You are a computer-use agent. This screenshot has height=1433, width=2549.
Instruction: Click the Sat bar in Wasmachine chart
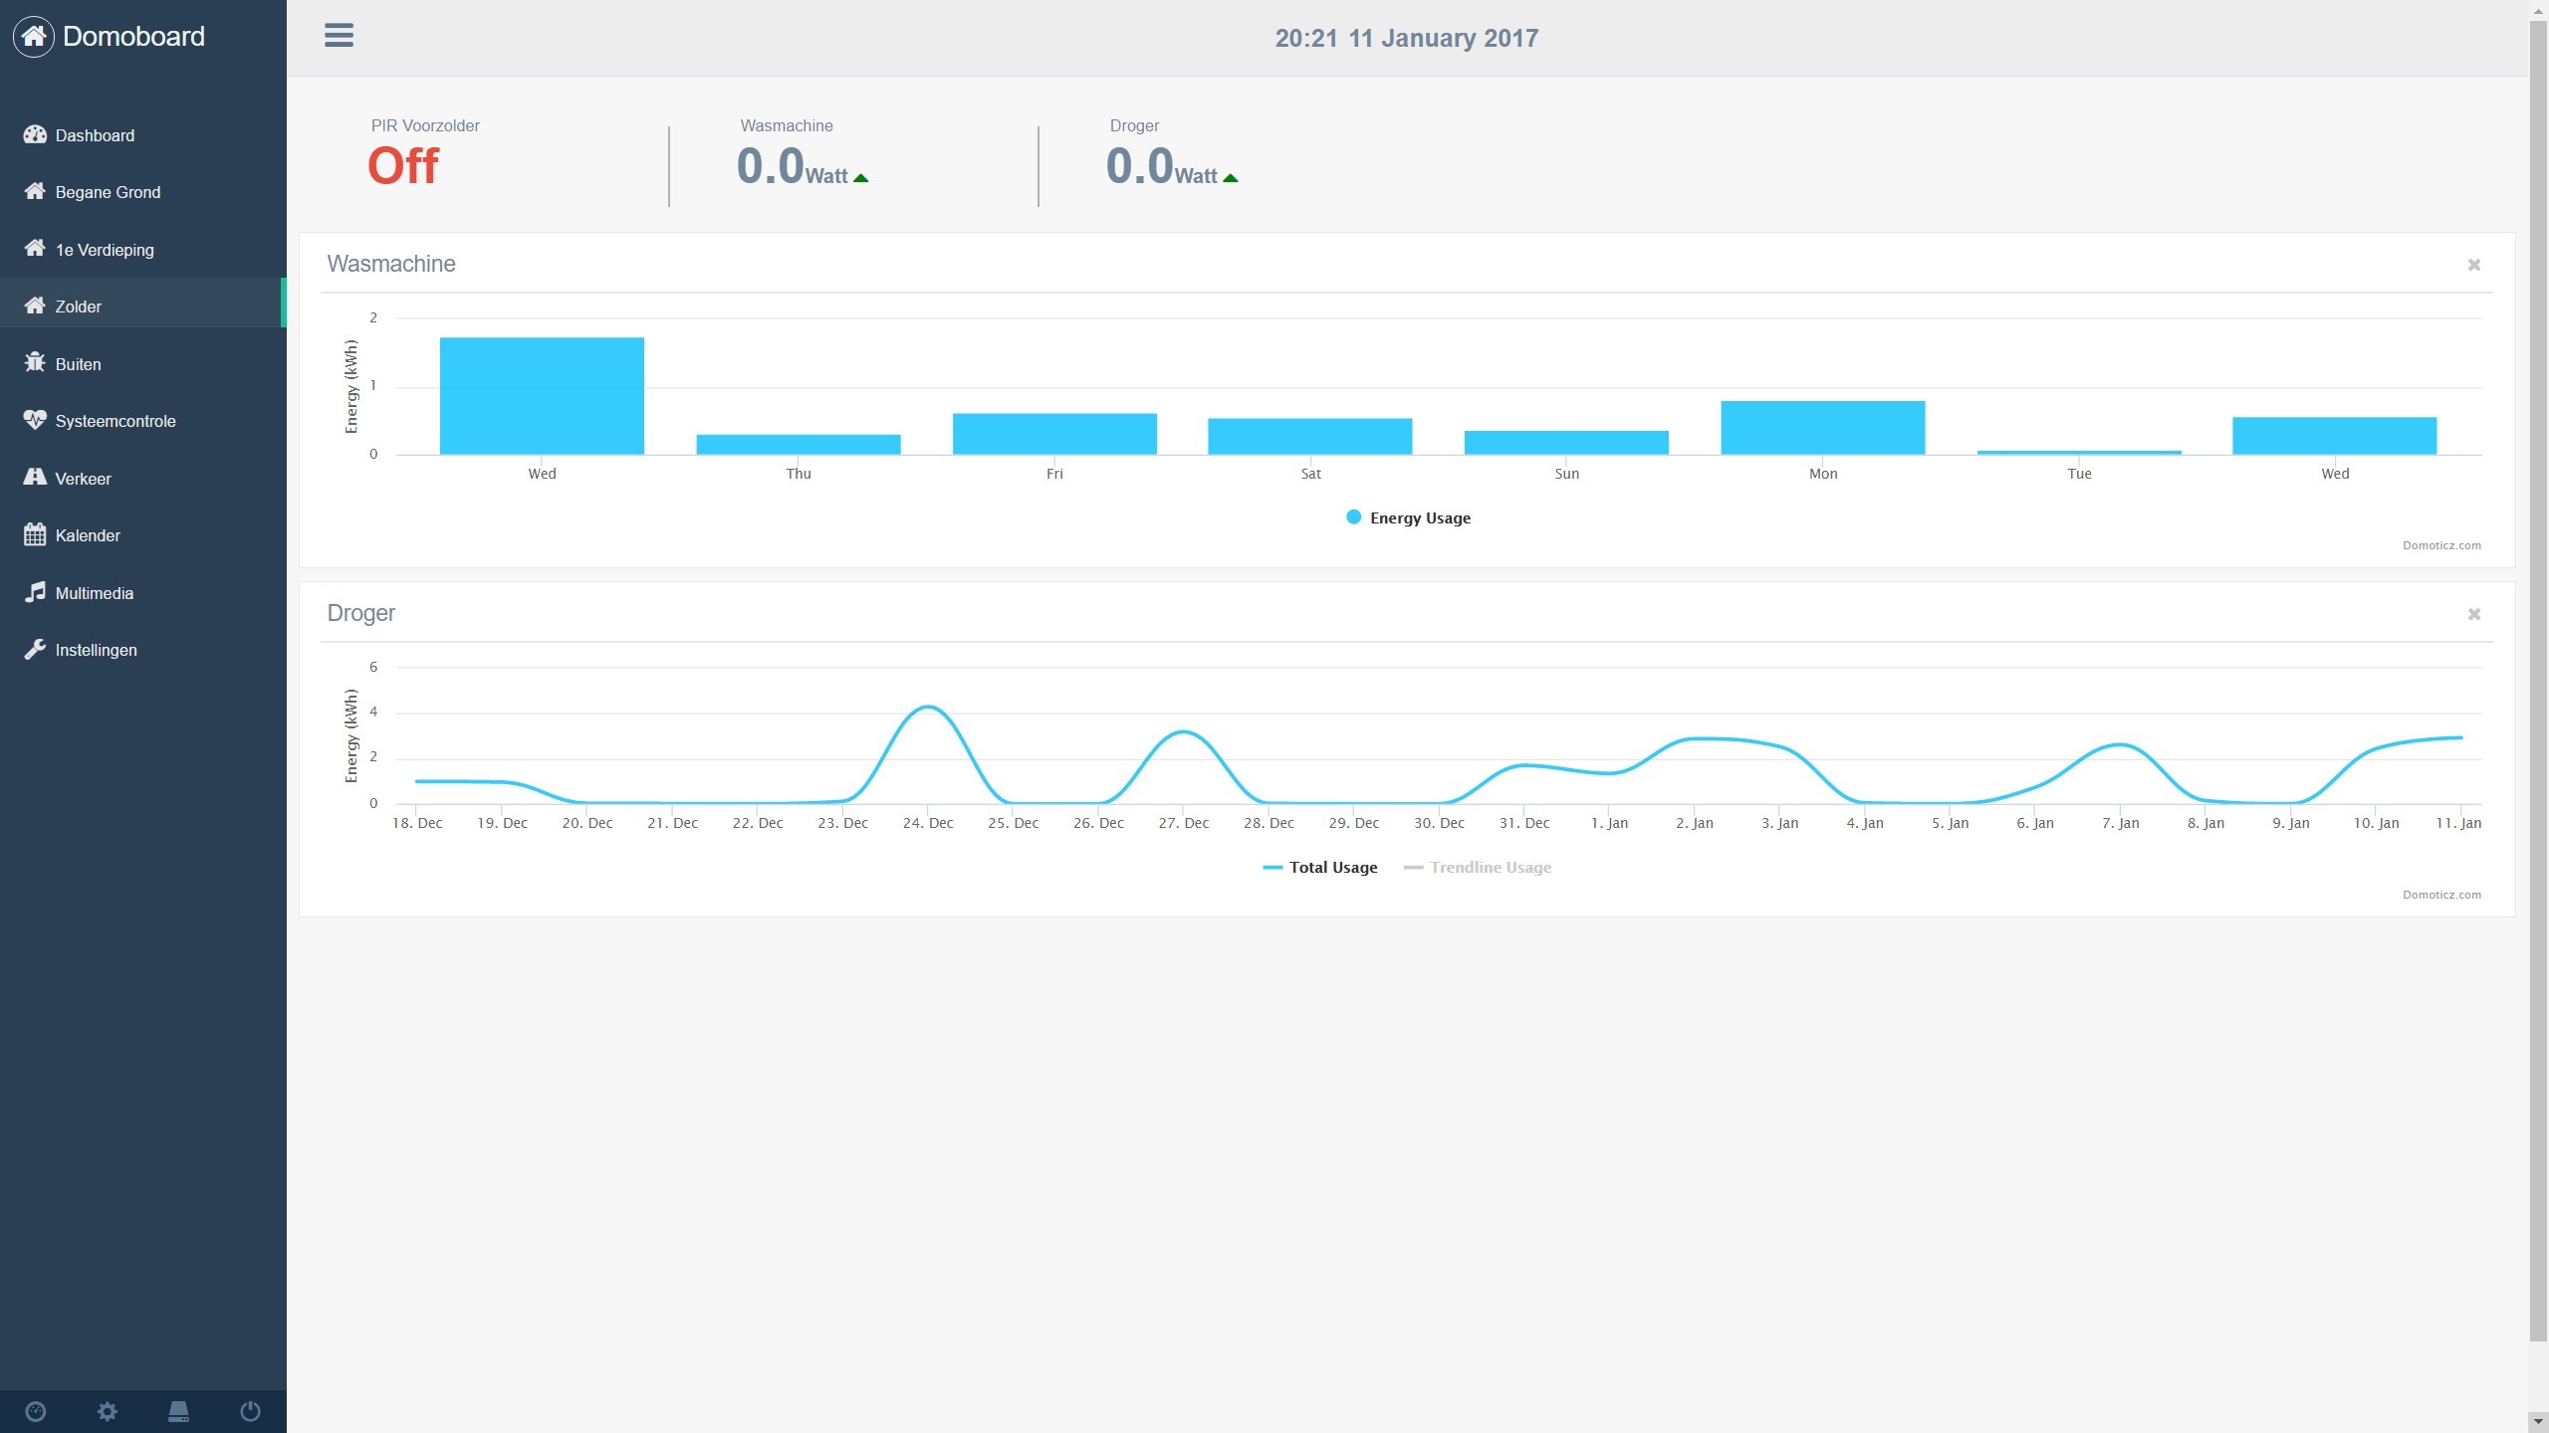pos(1310,437)
